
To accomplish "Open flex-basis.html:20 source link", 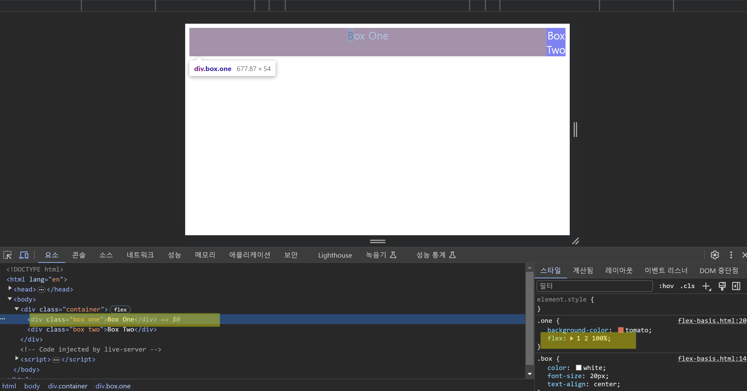I will (x=712, y=321).
